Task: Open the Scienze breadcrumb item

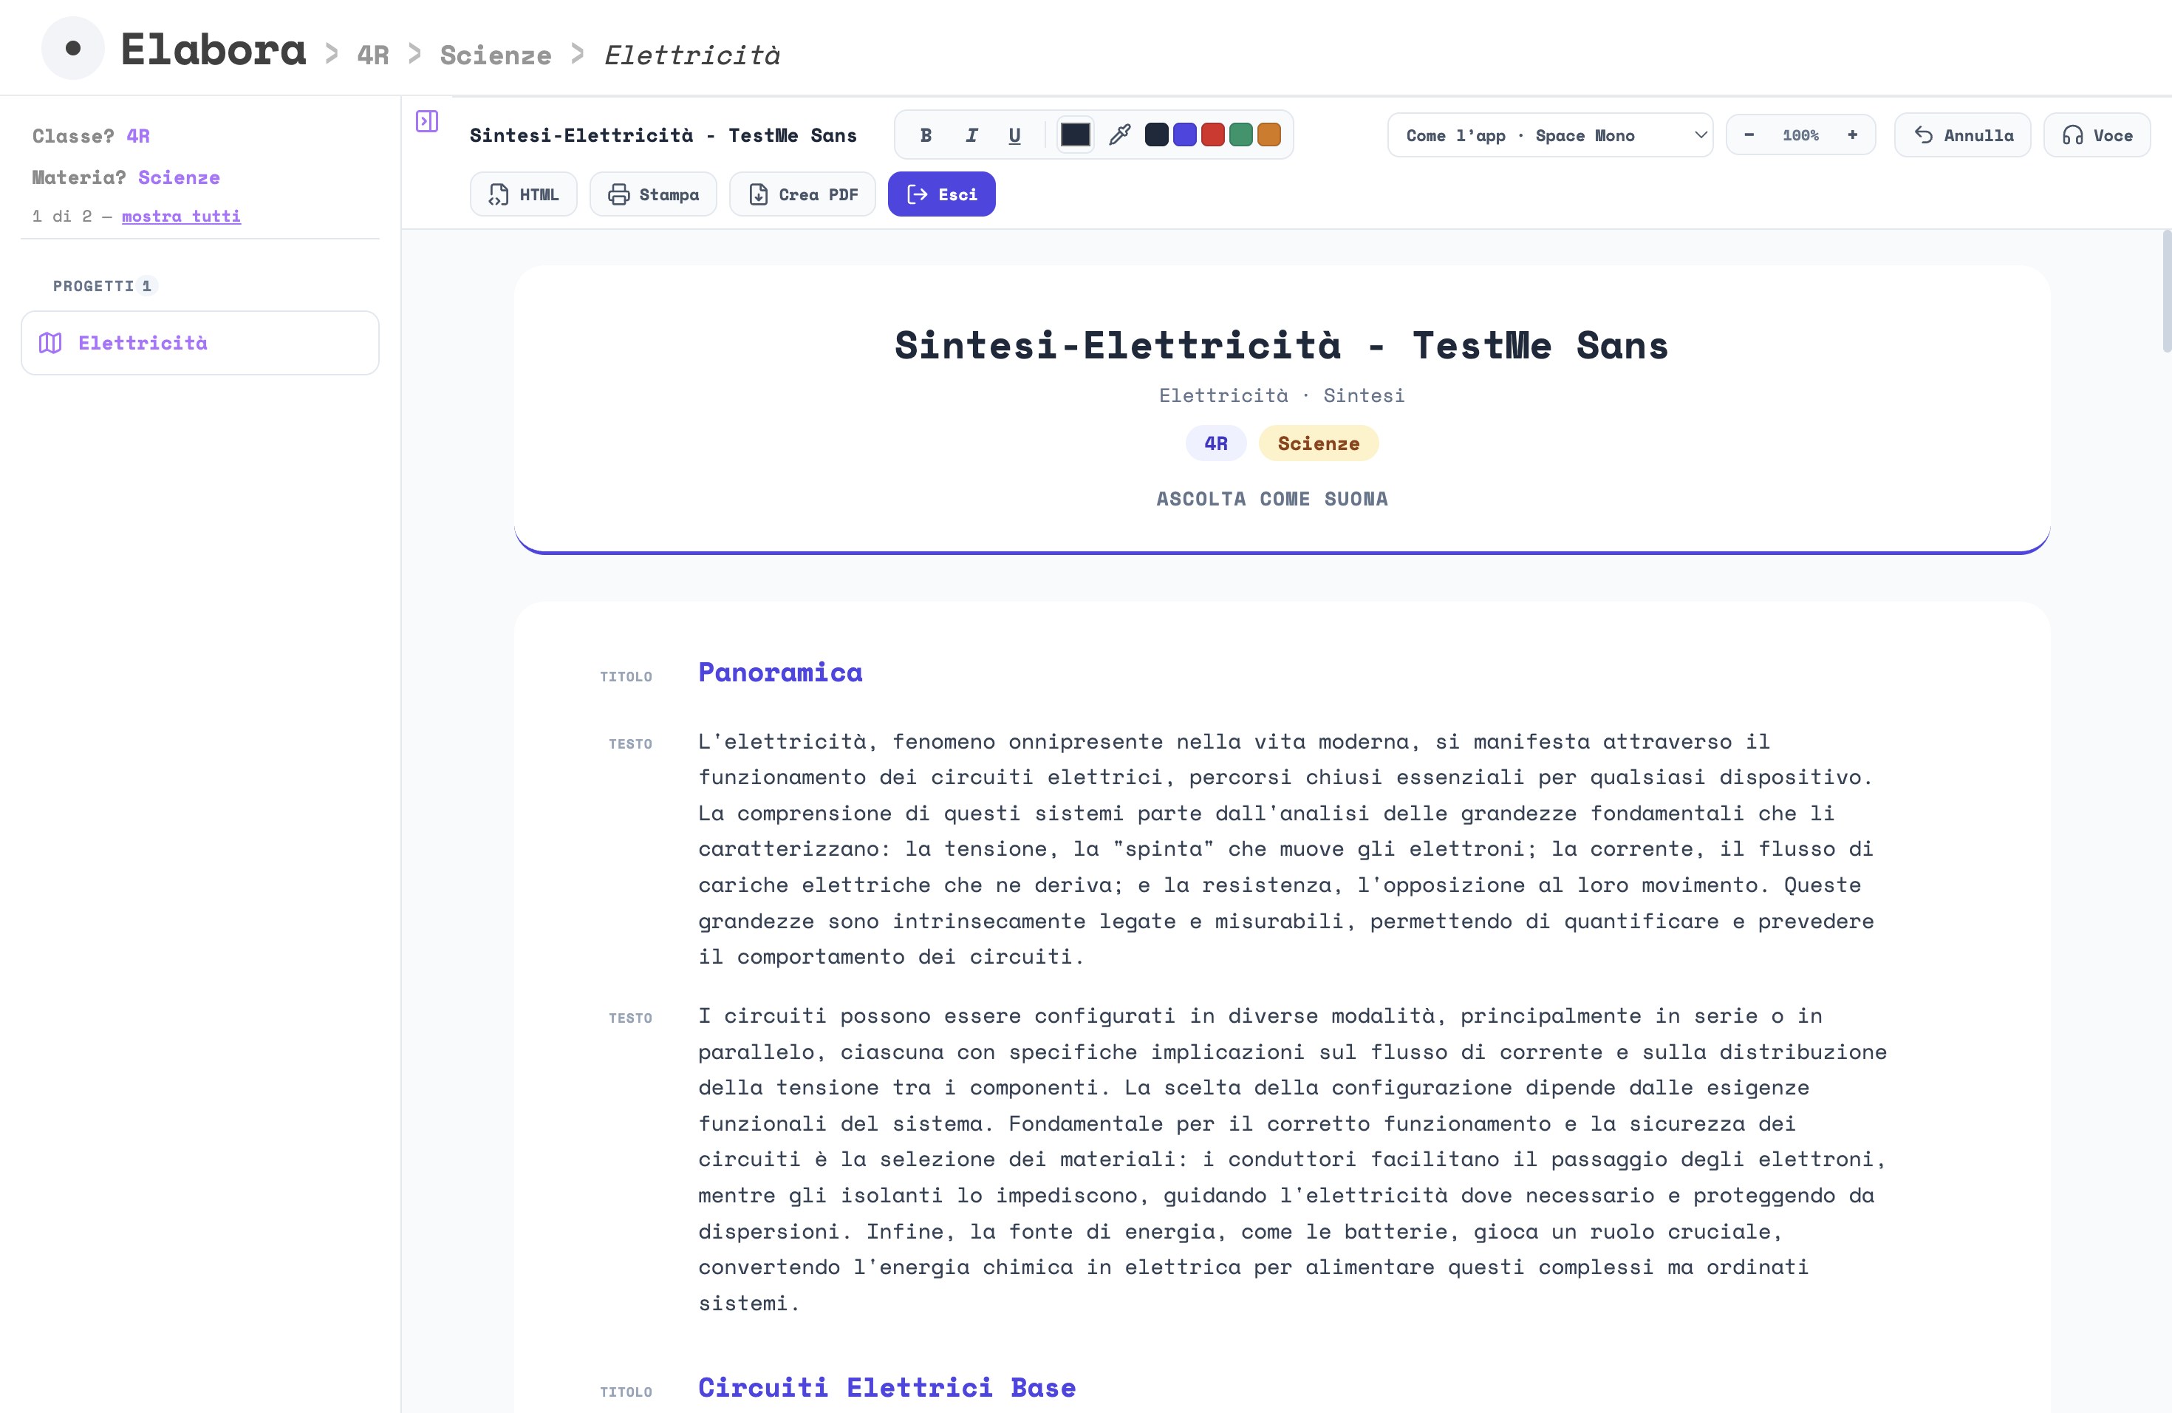Action: pos(496,55)
